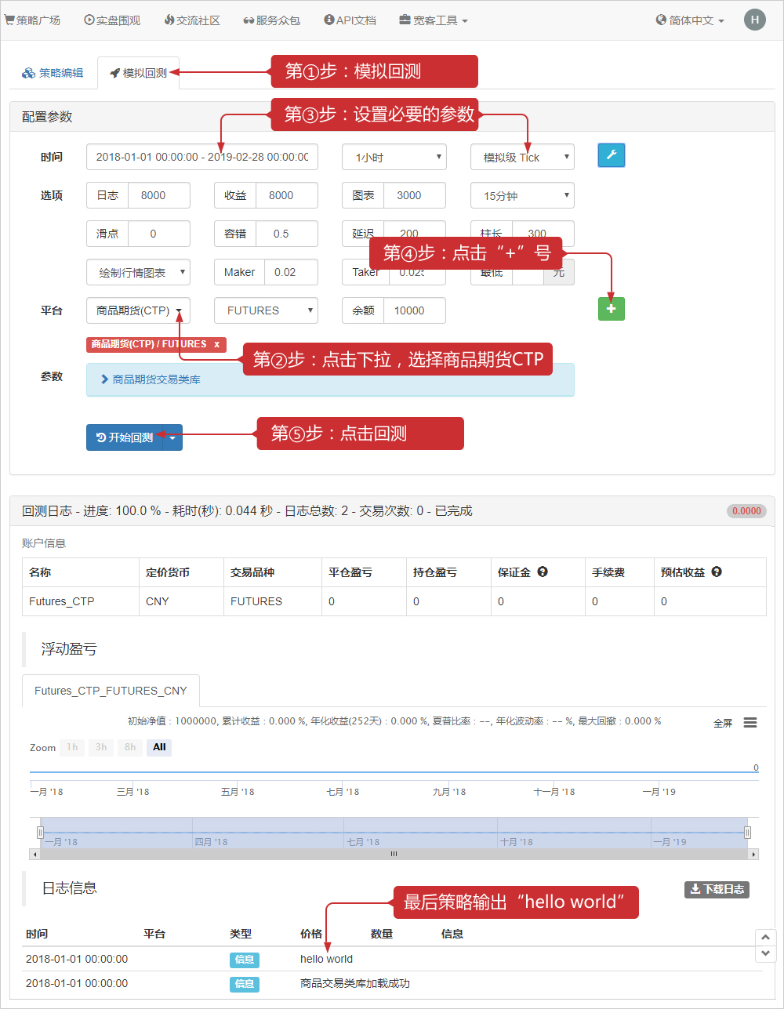The width and height of the screenshot is (784, 1009).
Task: Select the All zoom range button
Action: coord(159,747)
